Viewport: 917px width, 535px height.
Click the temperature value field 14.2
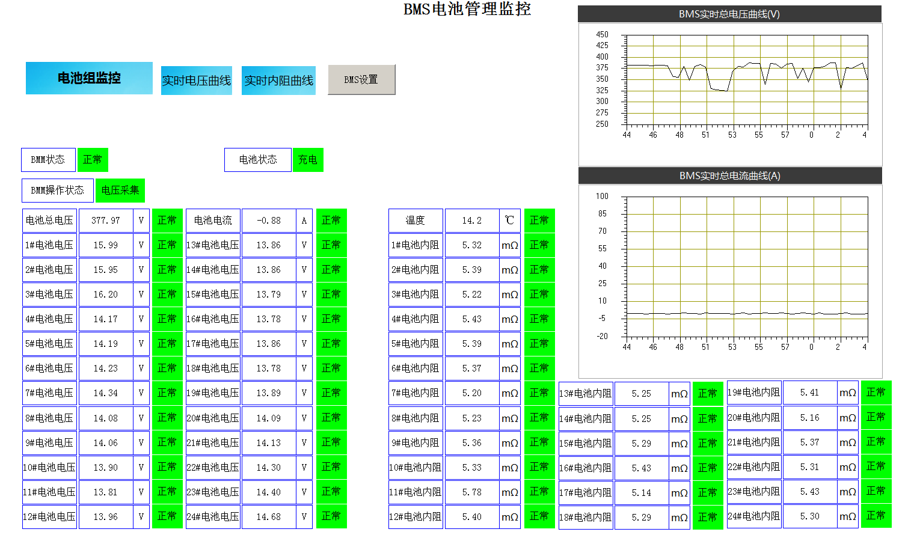(x=472, y=221)
